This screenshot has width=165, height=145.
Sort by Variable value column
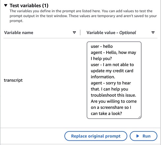[x=153, y=33]
